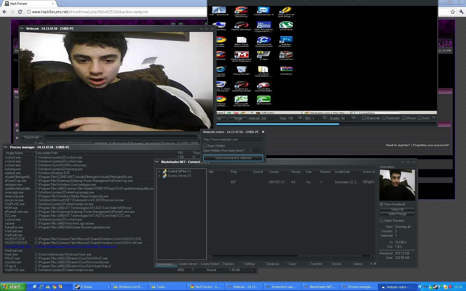Viewport: 466px width, 291px height.
Task: Open the Windows start menu
Action: (13, 287)
